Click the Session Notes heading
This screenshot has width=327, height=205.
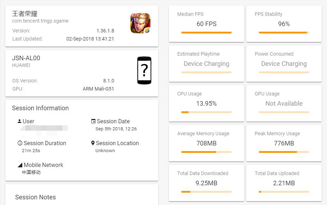coord(36,197)
